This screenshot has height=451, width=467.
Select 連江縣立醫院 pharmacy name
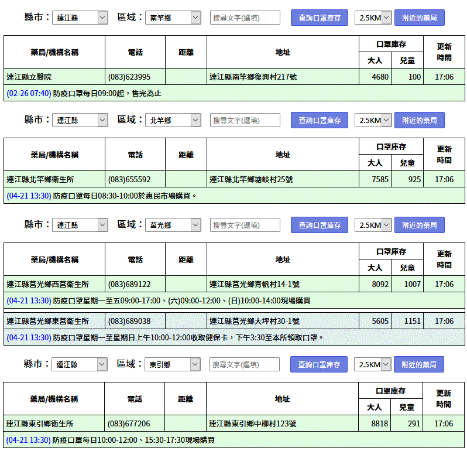(29, 77)
